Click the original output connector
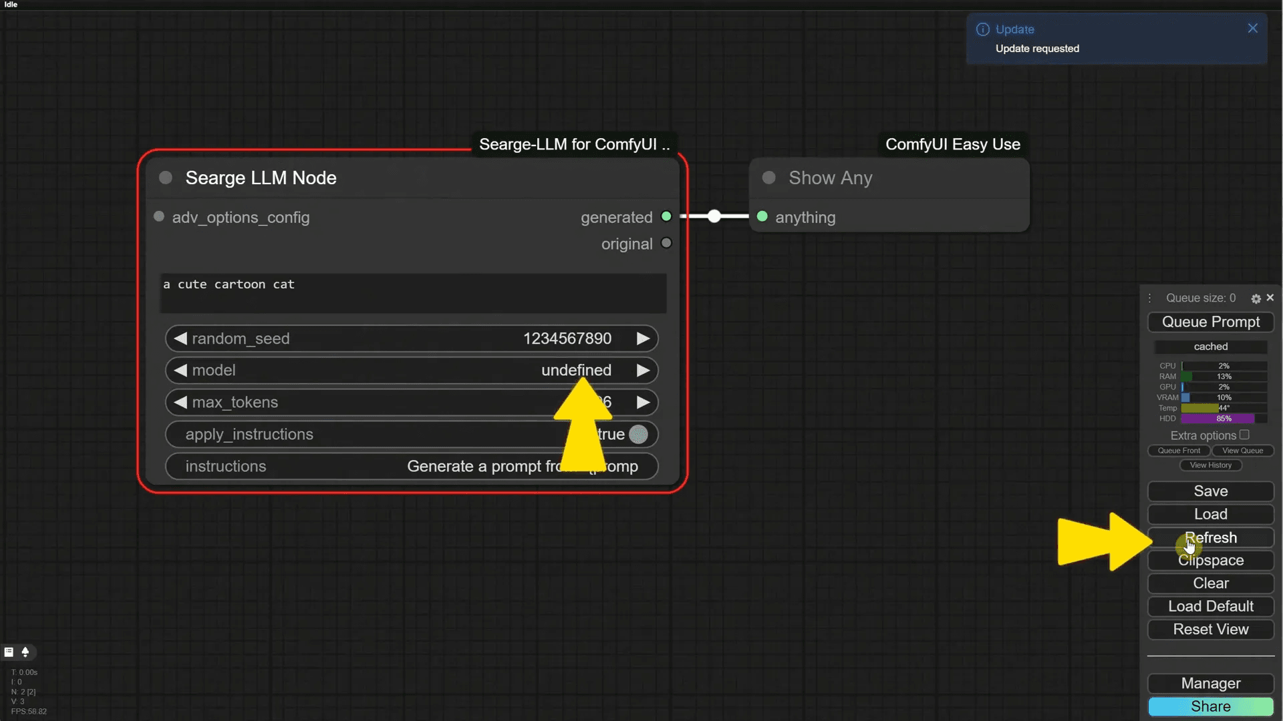The width and height of the screenshot is (1283, 721). pyautogui.click(x=666, y=243)
